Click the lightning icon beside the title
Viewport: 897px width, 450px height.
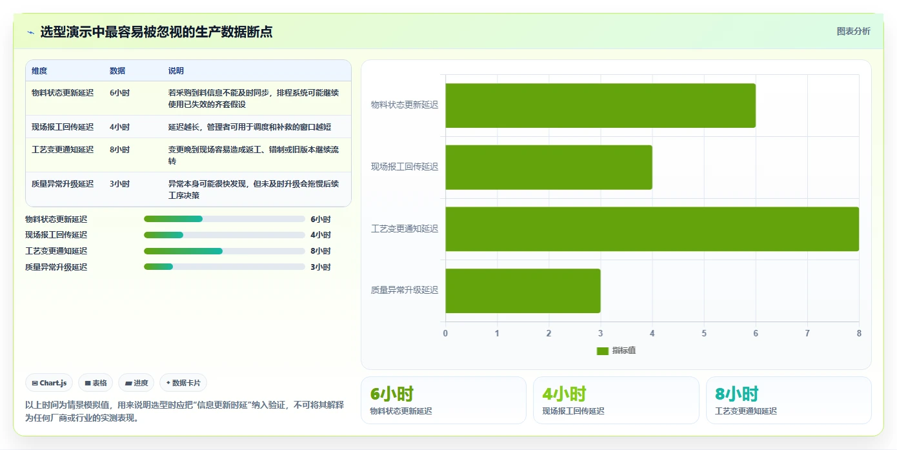tap(30, 32)
